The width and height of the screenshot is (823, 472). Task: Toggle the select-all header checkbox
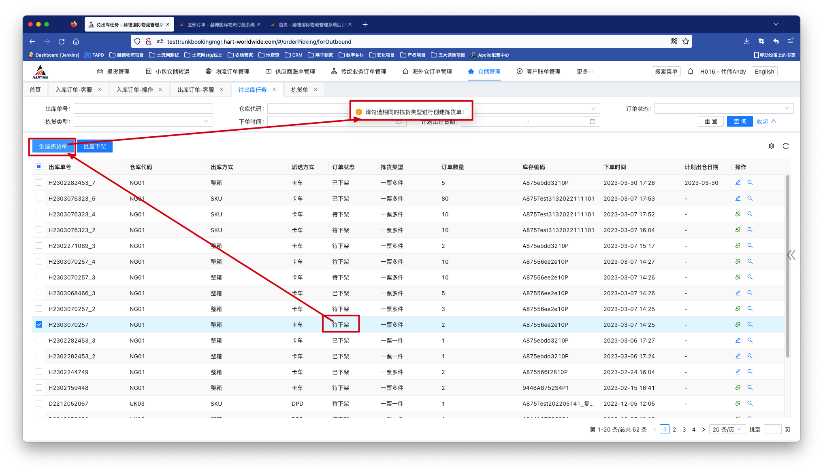pos(39,167)
